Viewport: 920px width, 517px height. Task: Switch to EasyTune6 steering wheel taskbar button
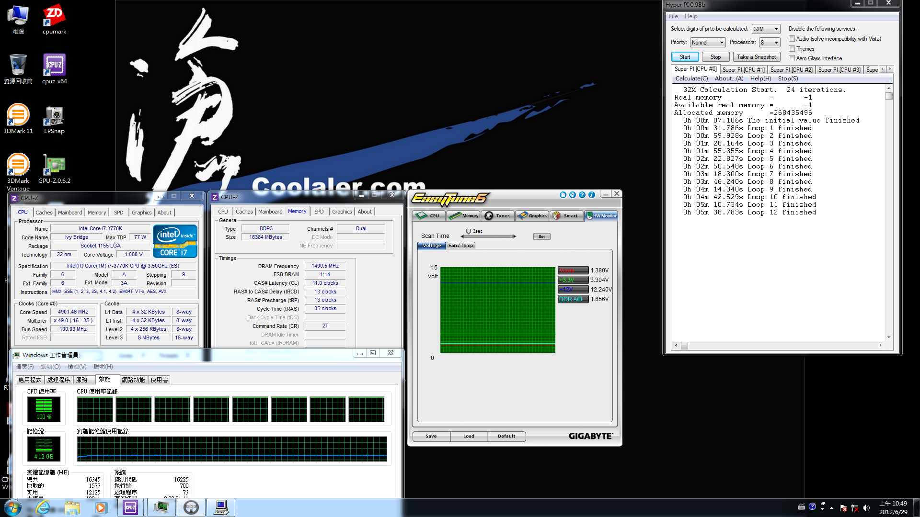tap(191, 507)
